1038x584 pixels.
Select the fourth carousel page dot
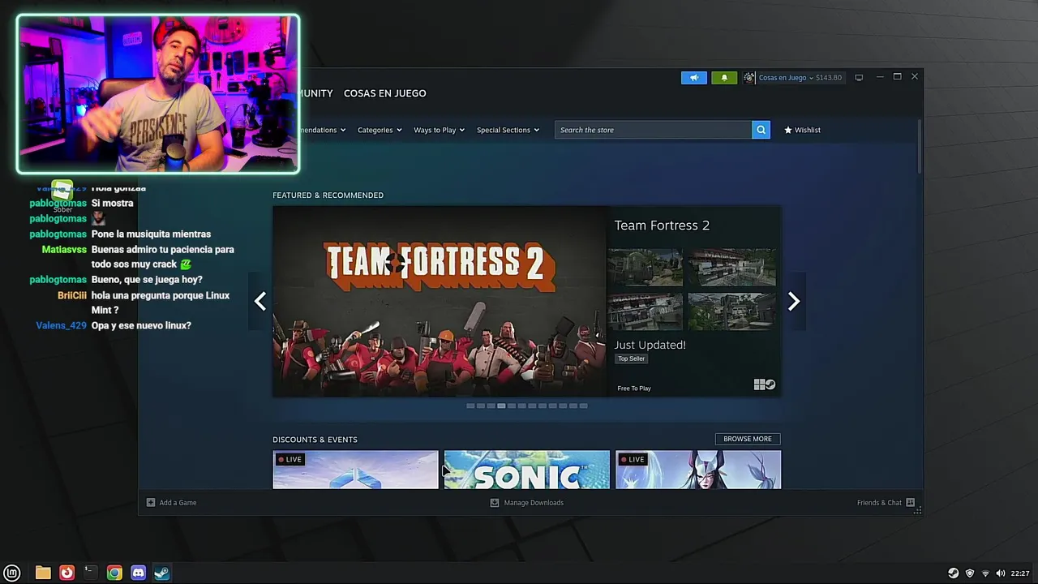click(x=501, y=406)
